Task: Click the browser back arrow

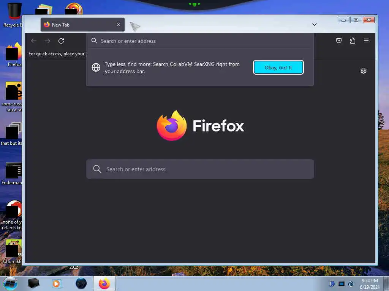Action: click(34, 41)
